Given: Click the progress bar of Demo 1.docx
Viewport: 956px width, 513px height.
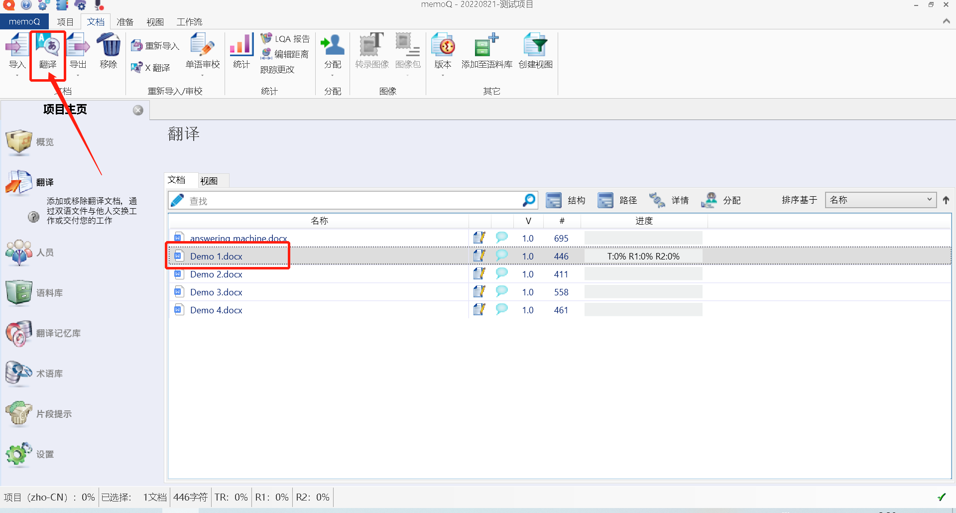Looking at the screenshot, I should tap(643, 256).
